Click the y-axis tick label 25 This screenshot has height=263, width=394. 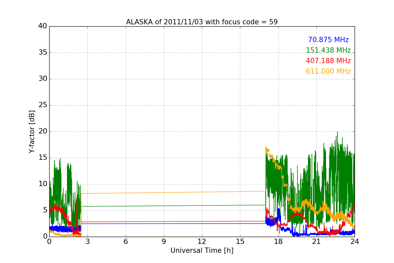coord(43,105)
